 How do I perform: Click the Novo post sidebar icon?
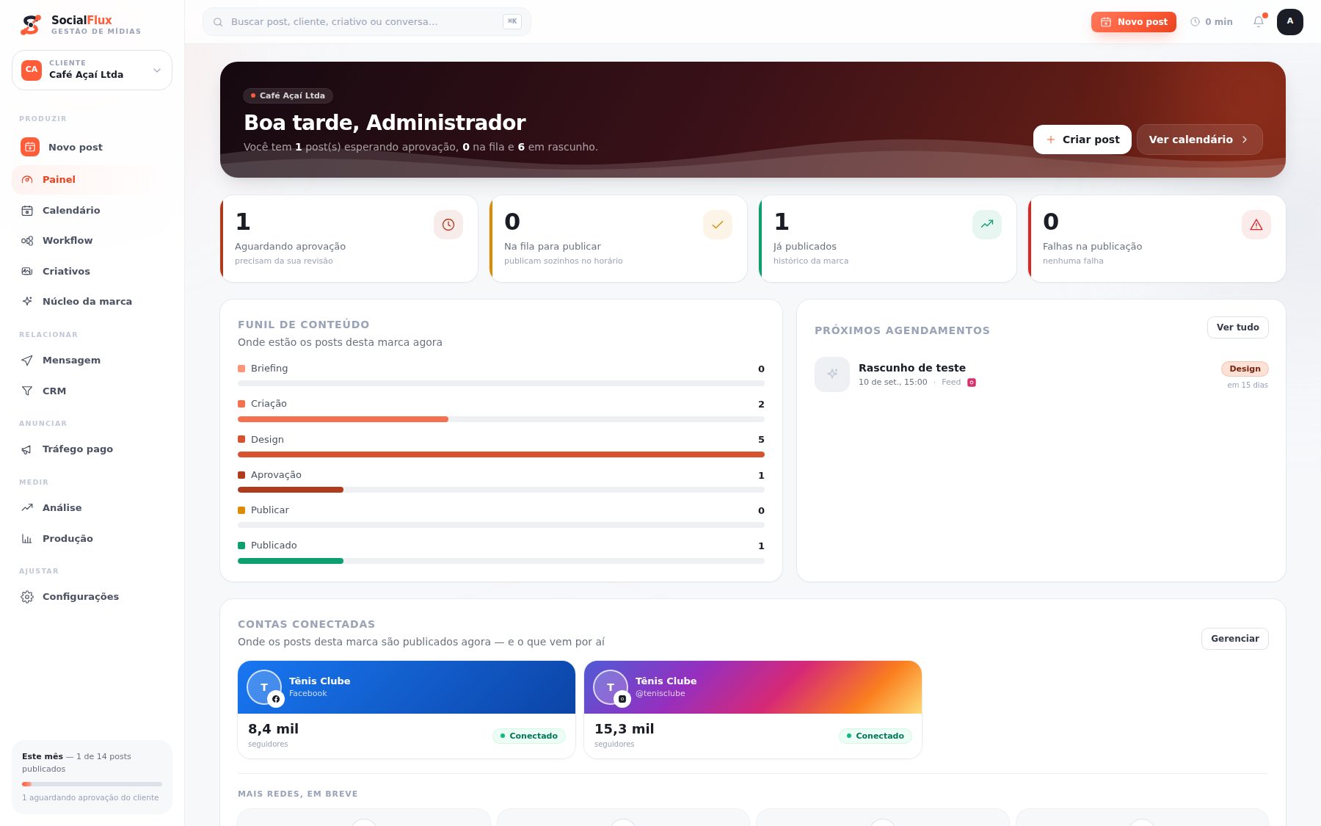(x=30, y=147)
